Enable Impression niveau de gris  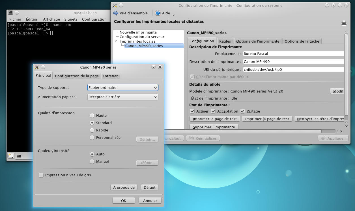point(41,175)
